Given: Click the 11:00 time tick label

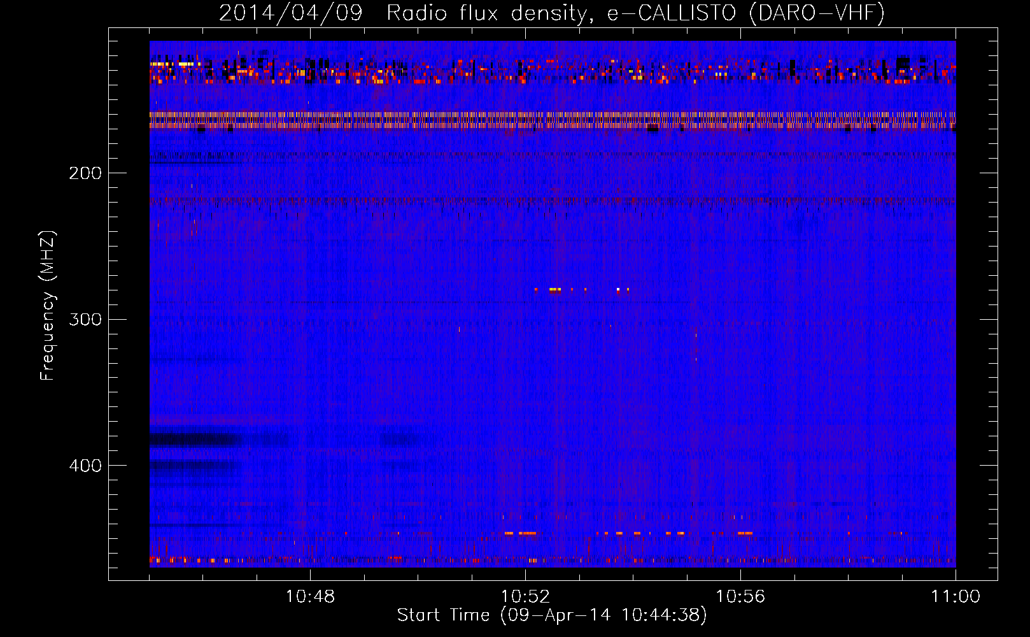Looking at the screenshot, I should (x=956, y=597).
